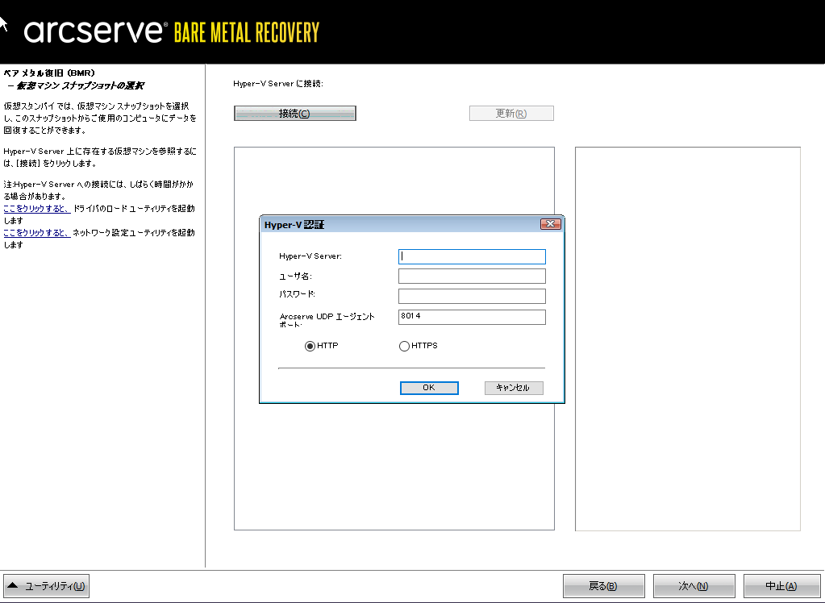Click the Hyper-V 認証 dialog title
The height and width of the screenshot is (603, 825).
tap(294, 225)
